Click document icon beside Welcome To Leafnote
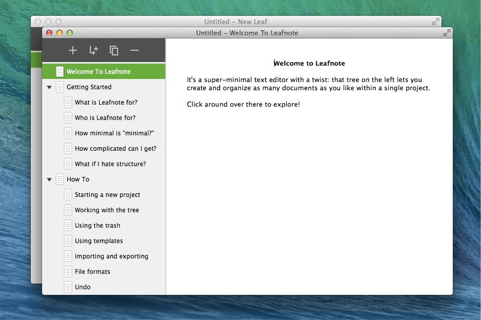Viewport: 481px width, 320px height. (60, 72)
